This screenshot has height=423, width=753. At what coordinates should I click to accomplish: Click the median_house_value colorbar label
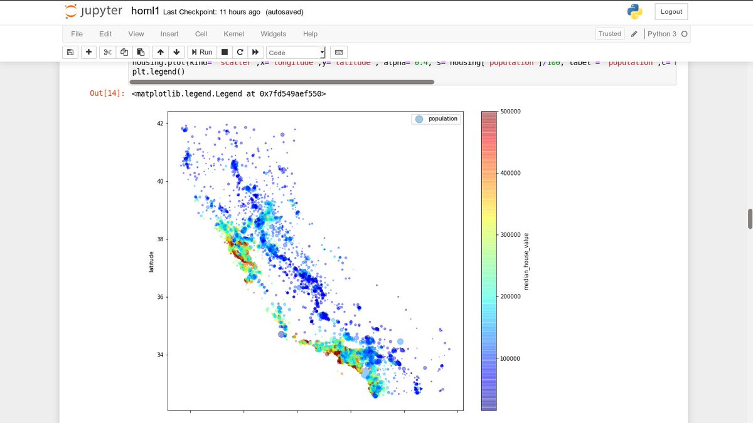[x=526, y=261]
